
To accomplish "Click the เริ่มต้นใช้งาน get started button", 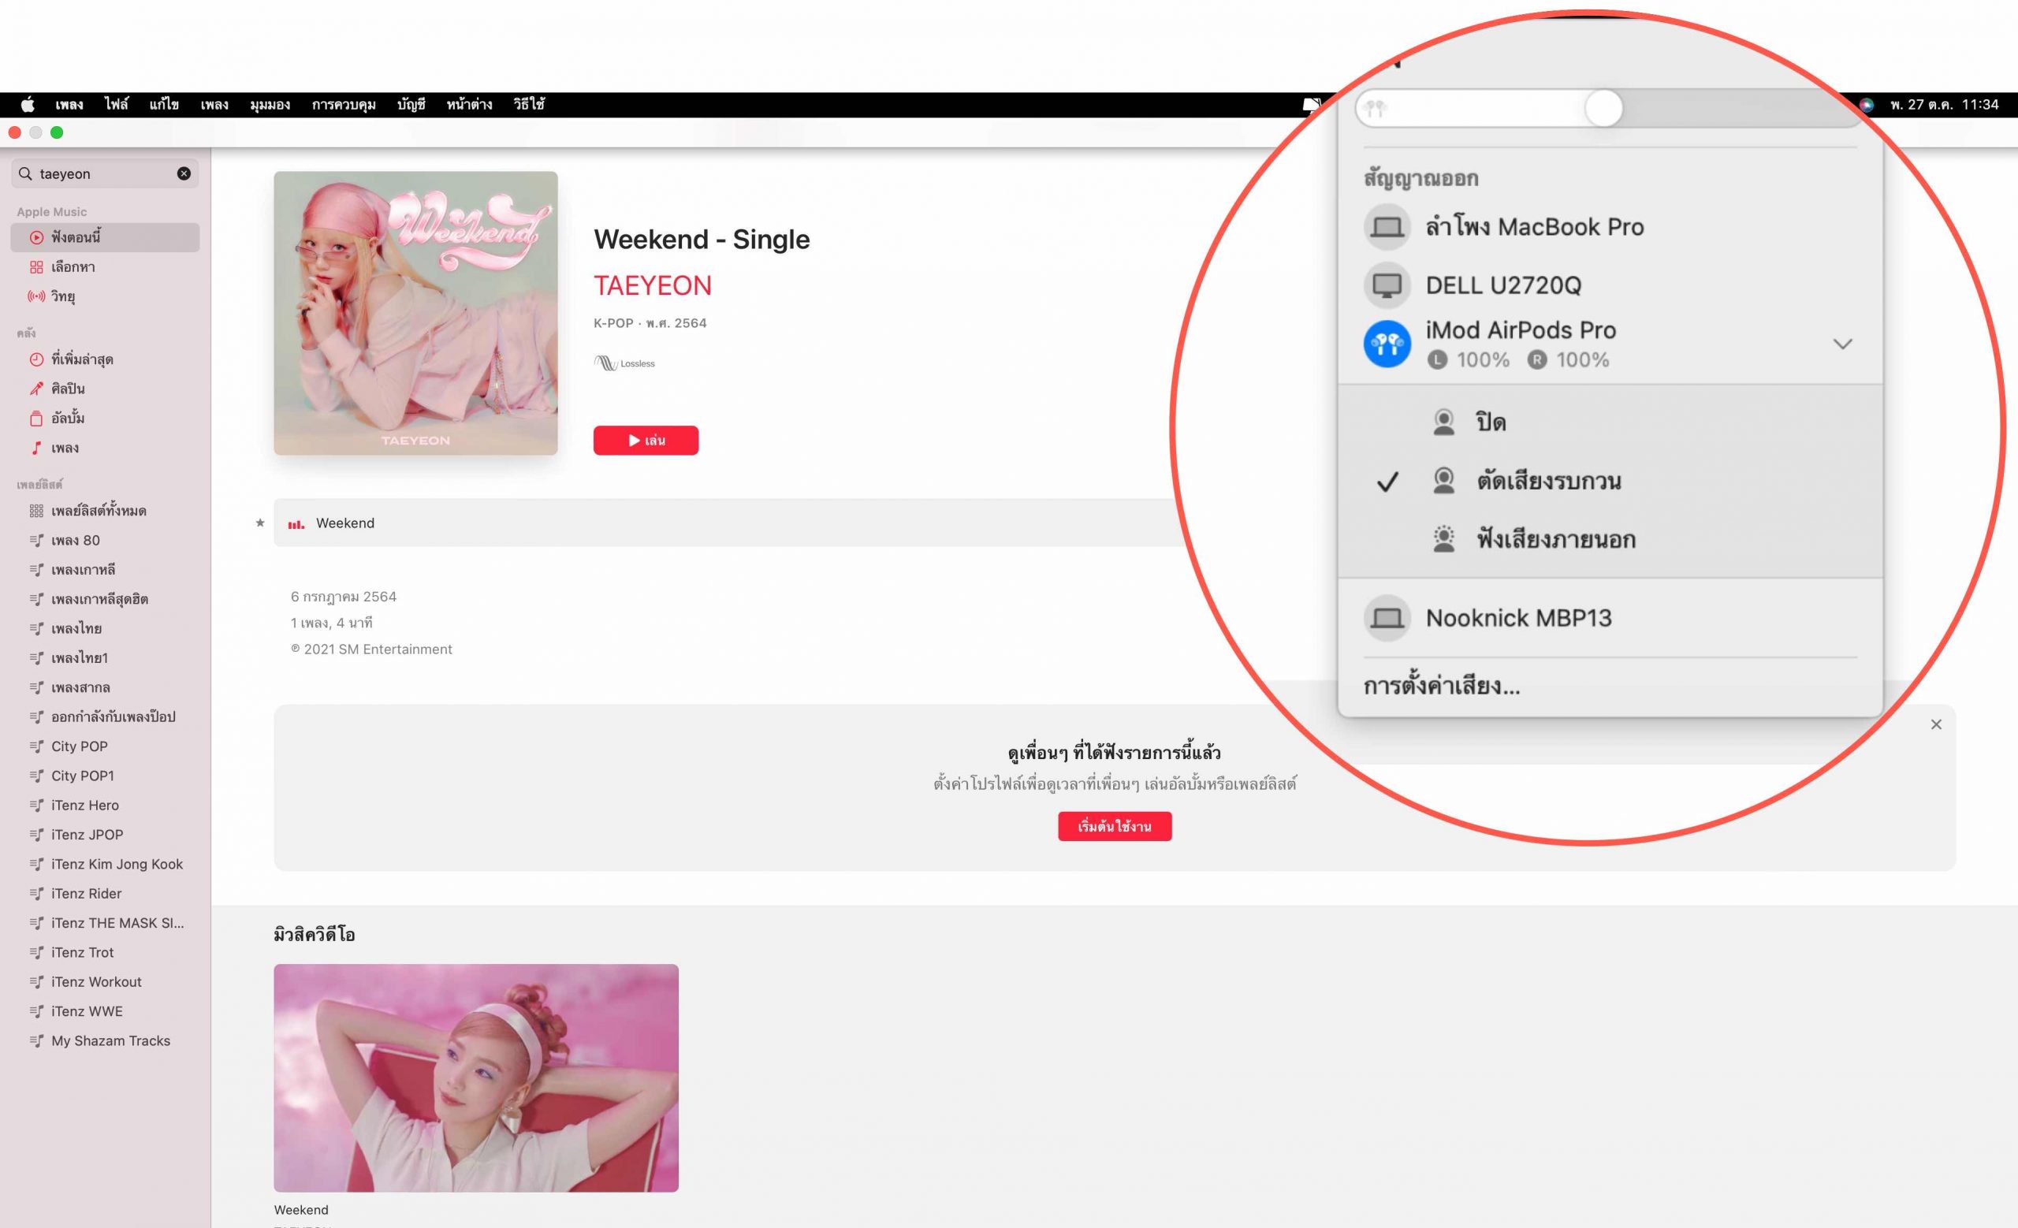I will (x=1114, y=826).
